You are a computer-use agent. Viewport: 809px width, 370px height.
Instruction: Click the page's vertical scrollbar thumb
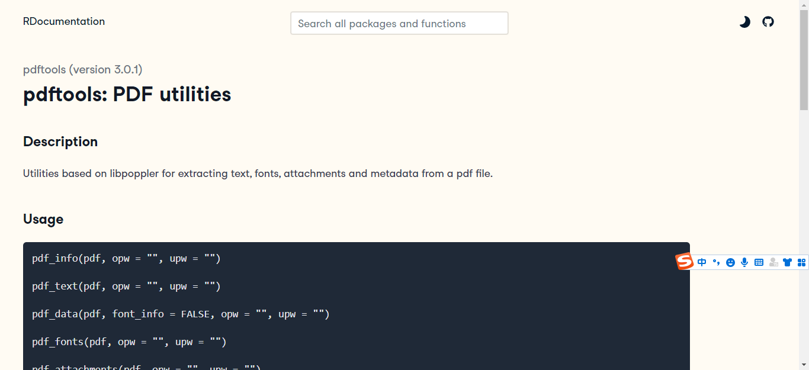804,59
